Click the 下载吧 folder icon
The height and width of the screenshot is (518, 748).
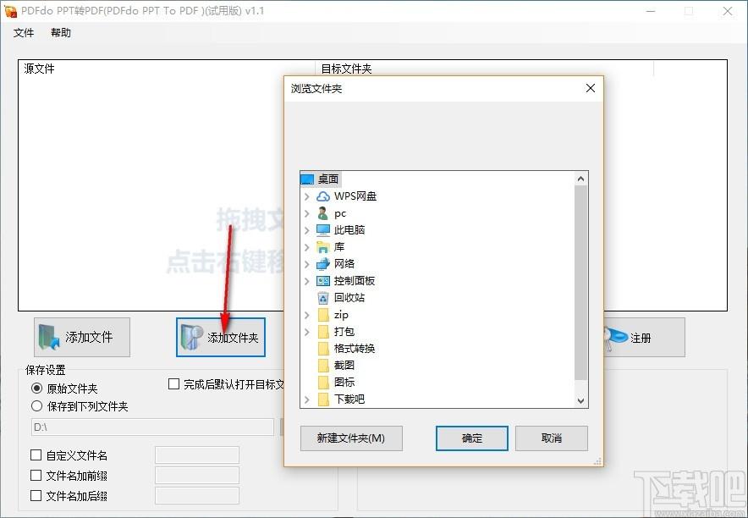pyautogui.click(x=323, y=400)
